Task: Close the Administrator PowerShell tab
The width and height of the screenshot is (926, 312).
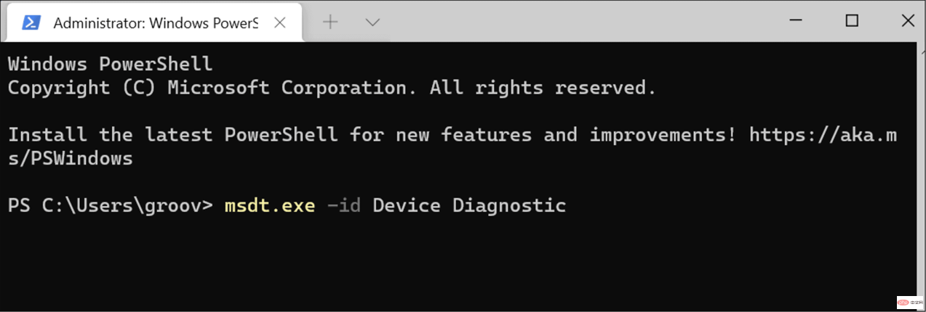Action: click(x=280, y=22)
